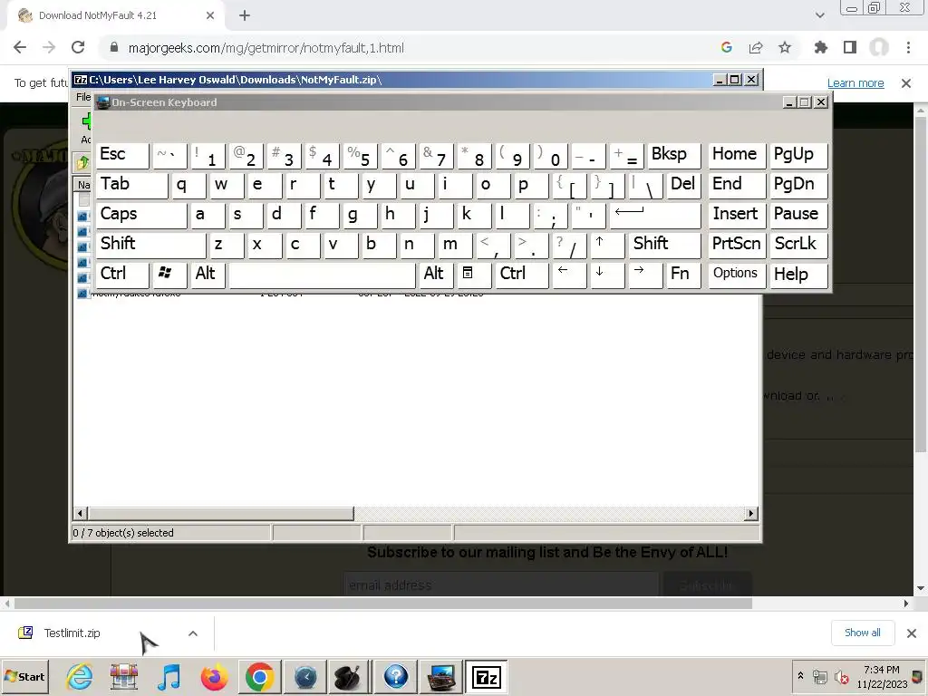The image size is (928, 696).
Task: Dismiss the notification infobar
Action: 906,82
